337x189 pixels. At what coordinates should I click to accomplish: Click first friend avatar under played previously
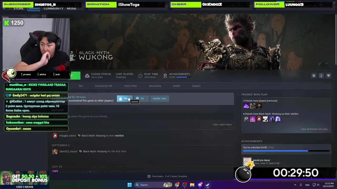point(246,106)
